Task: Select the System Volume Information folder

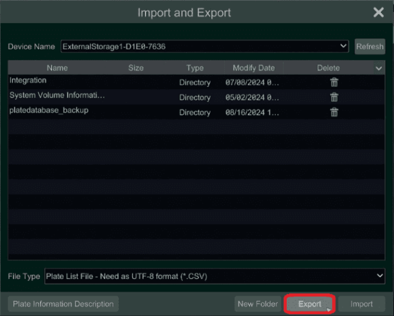Action: pos(57,96)
